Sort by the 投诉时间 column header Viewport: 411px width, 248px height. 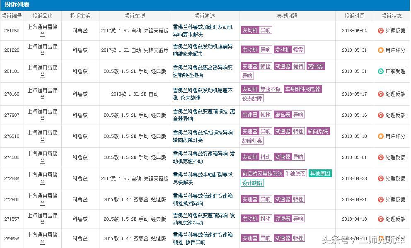tap(354, 16)
